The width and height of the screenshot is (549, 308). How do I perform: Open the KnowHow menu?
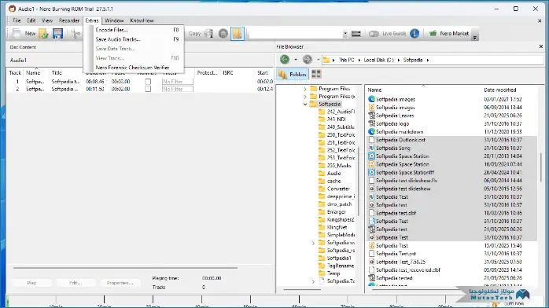142,20
